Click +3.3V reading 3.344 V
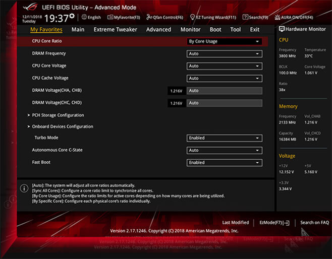This screenshot has width=332, height=259. coord(285,189)
